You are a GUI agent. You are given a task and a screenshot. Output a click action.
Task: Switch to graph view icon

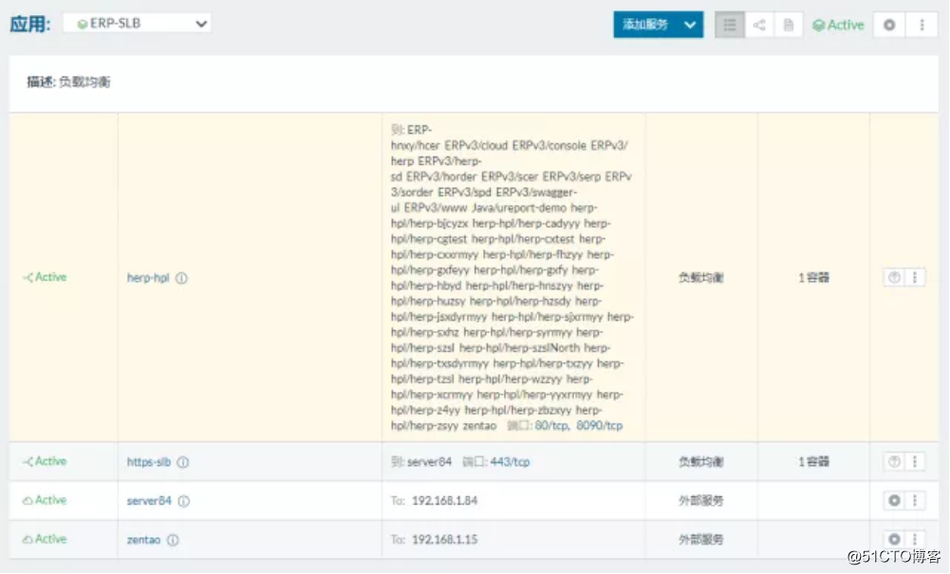(759, 25)
